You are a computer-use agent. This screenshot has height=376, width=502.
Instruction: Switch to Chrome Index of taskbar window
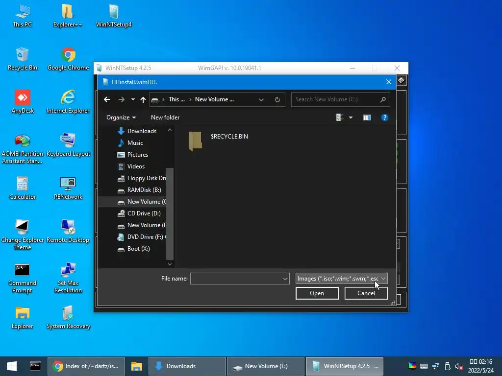tap(86, 366)
